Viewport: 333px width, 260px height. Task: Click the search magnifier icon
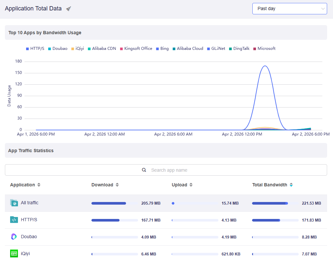coord(144,170)
